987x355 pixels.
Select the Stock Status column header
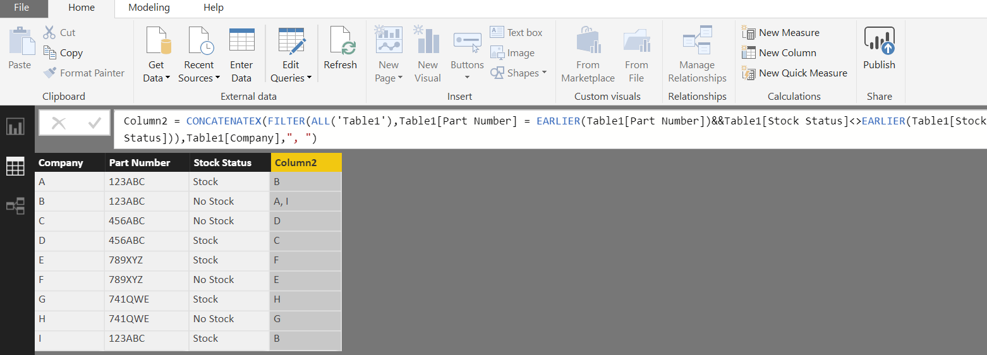[x=229, y=163]
